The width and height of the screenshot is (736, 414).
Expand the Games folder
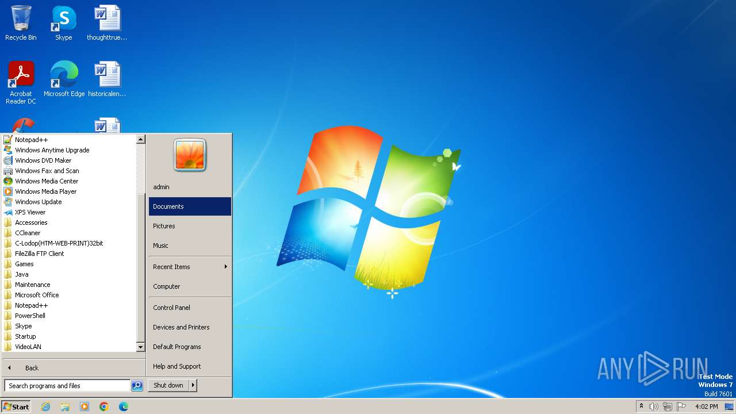[x=24, y=264]
